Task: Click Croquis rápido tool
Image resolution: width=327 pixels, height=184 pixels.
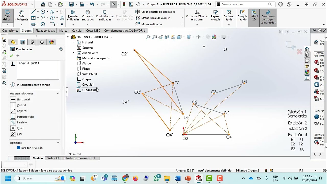Action: (242, 16)
